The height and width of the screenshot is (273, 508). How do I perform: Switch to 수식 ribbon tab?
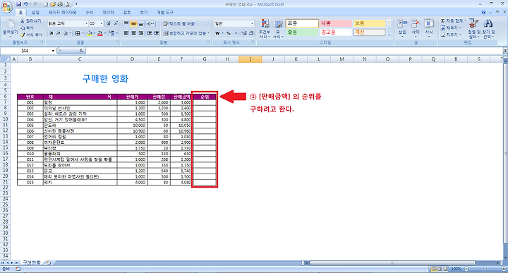click(x=90, y=12)
